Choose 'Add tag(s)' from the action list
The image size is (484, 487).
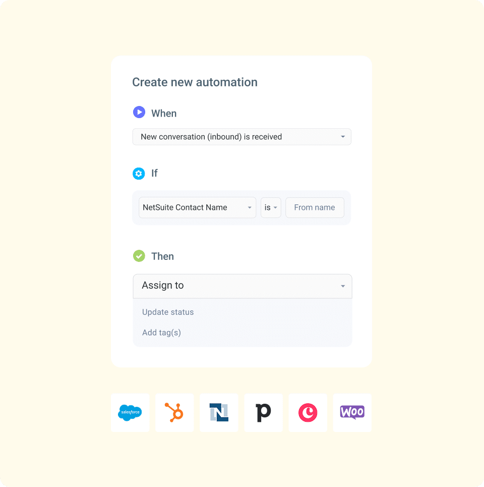pos(161,333)
